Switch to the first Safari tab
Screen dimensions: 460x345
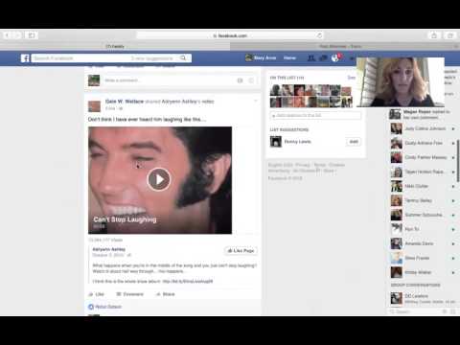pos(115,46)
